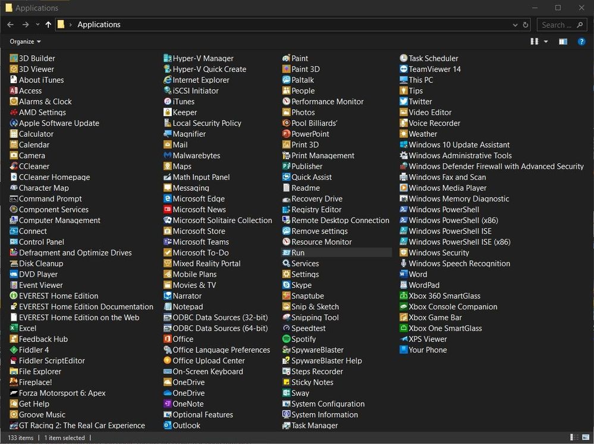Select 'Xbox Console Companion'

(x=448, y=307)
